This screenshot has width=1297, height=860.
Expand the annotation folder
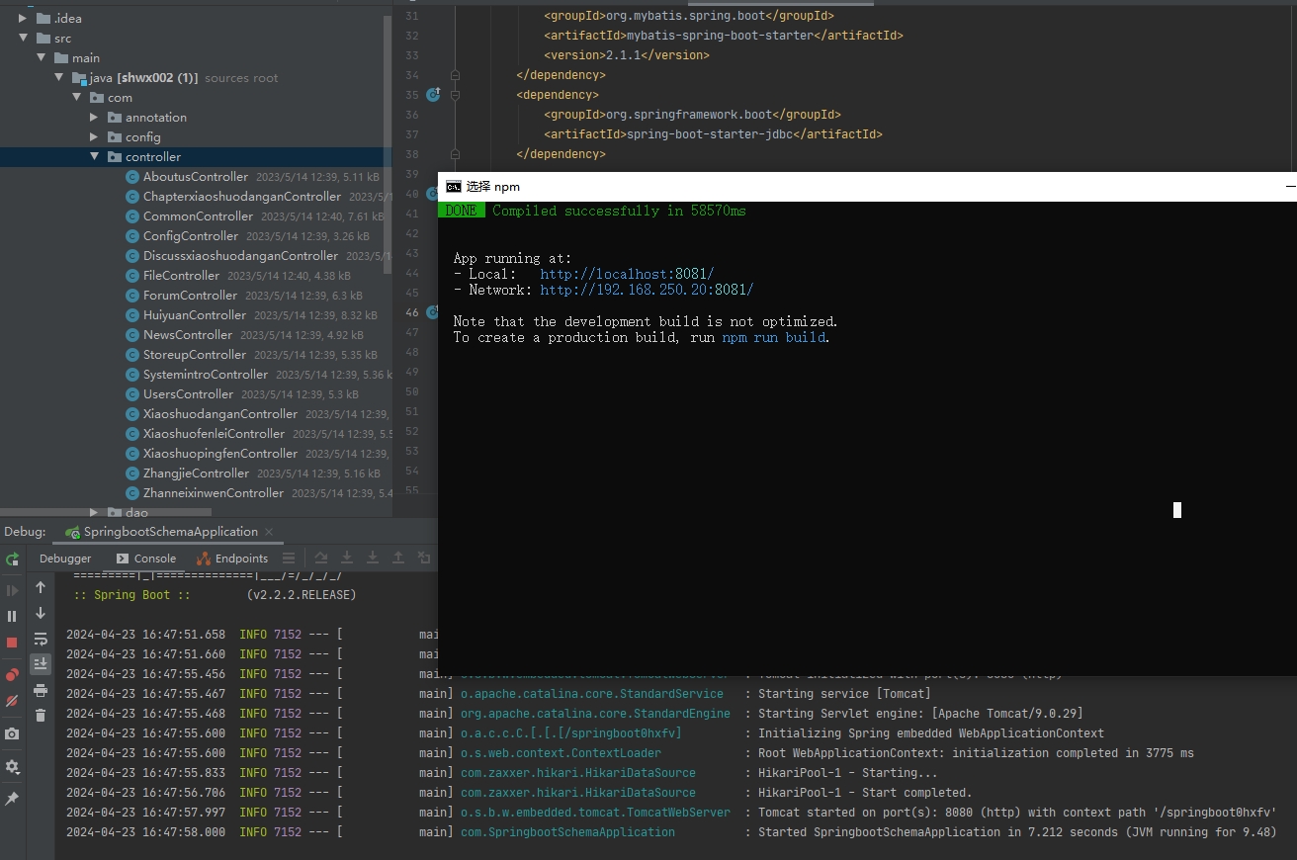click(95, 117)
